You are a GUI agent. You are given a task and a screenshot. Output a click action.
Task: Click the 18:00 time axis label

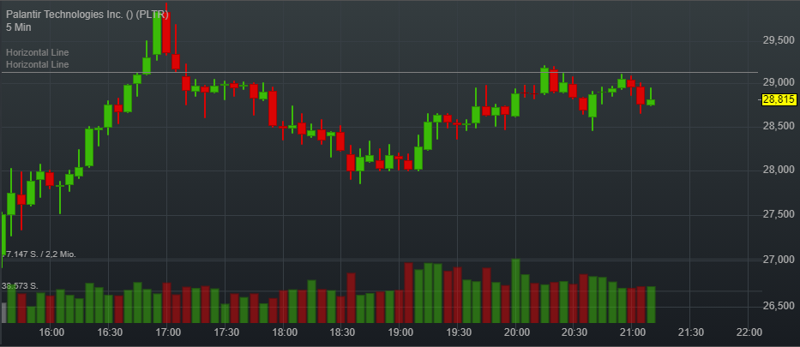tap(284, 332)
